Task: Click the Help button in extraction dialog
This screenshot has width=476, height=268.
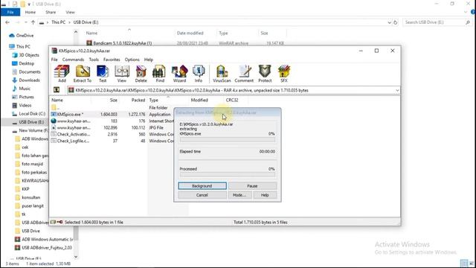Action: pos(265,195)
